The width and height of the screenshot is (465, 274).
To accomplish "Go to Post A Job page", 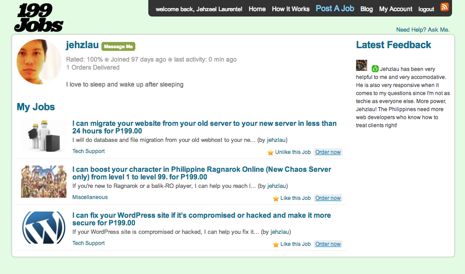I will click(335, 8).
